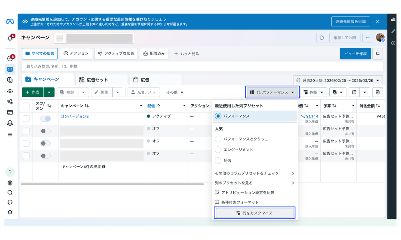401x240 pixels.
Task: Toggle off the コンバージョン2 campaign switch
Action: point(45,118)
